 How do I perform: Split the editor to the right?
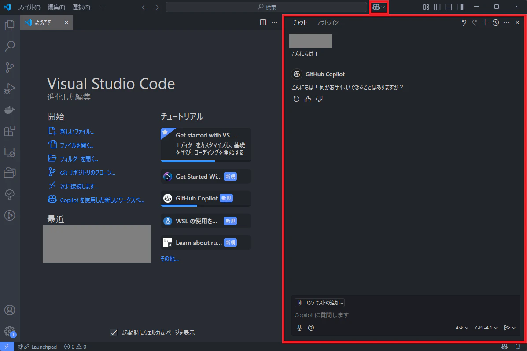point(263,22)
